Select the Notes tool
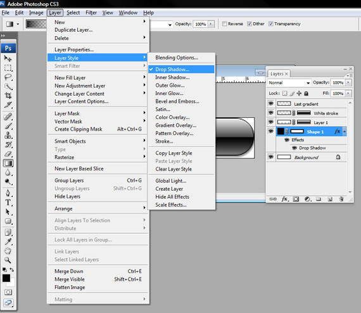This screenshot has width=361, height=313. click(8, 233)
